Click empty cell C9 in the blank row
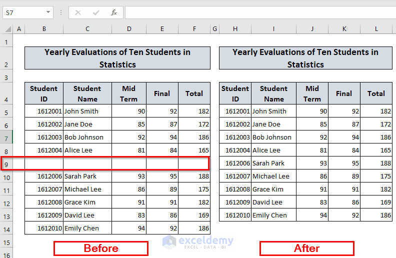The width and height of the screenshot is (396, 258). tap(87, 163)
